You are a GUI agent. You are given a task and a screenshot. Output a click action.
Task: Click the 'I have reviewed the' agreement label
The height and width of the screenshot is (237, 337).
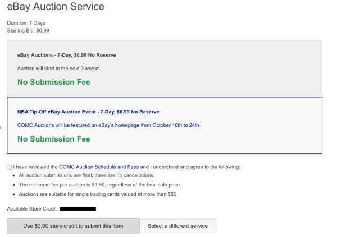pos(35,167)
